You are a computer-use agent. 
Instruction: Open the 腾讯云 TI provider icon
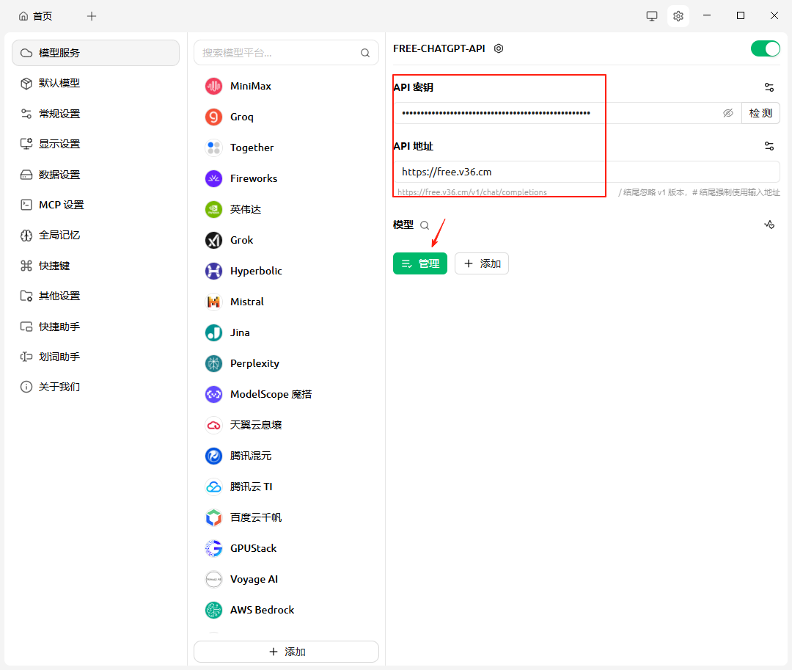(213, 487)
